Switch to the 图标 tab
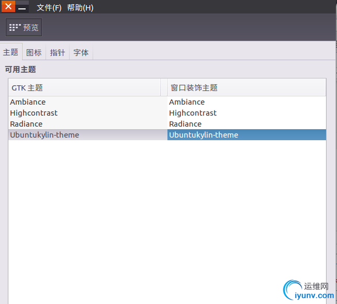The width and height of the screenshot is (337, 304). [34, 52]
